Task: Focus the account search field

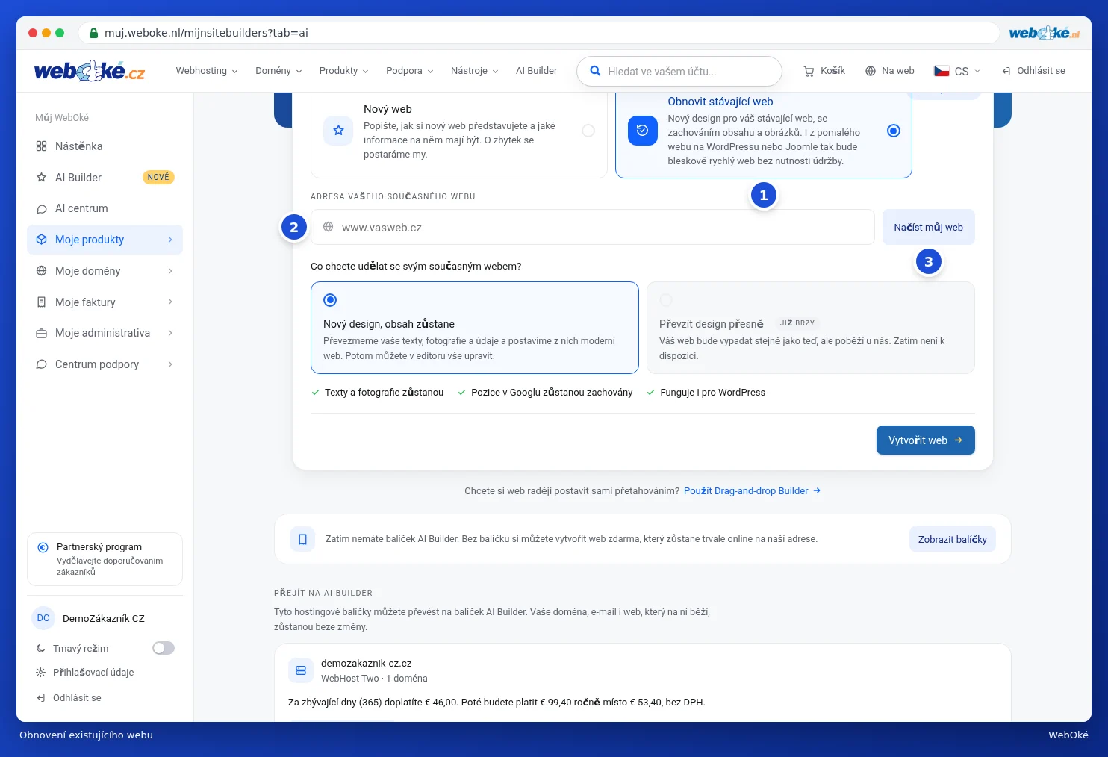Action: click(679, 72)
